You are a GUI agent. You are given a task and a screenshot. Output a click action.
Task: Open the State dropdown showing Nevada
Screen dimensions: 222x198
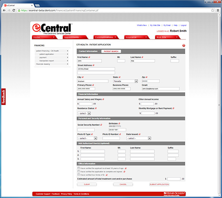(x=125, y=81)
